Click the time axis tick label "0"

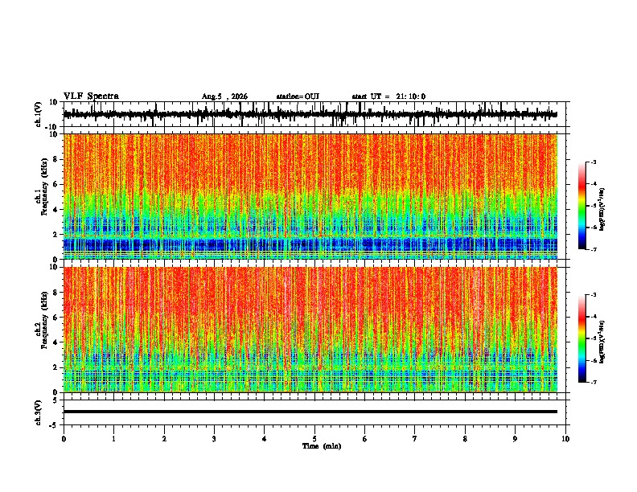click(x=64, y=439)
